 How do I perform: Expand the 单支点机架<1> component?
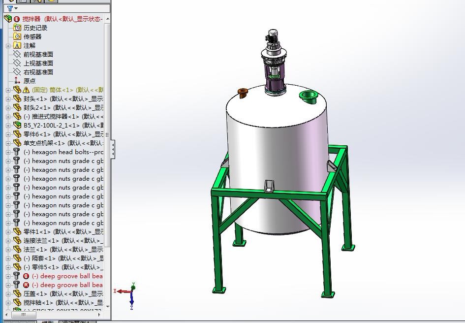pos(8,143)
